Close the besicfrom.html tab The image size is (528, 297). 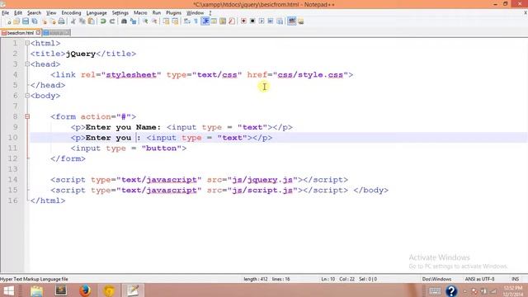pyautogui.click(x=38, y=33)
